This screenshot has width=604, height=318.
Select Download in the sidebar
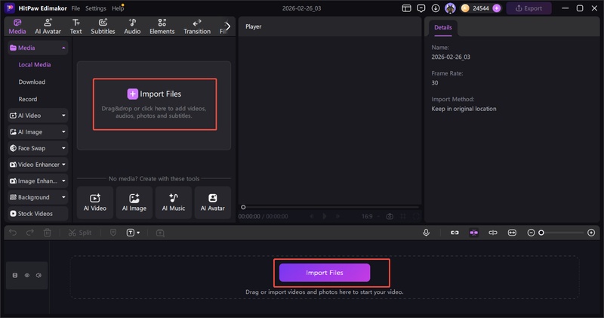[32, 82]
